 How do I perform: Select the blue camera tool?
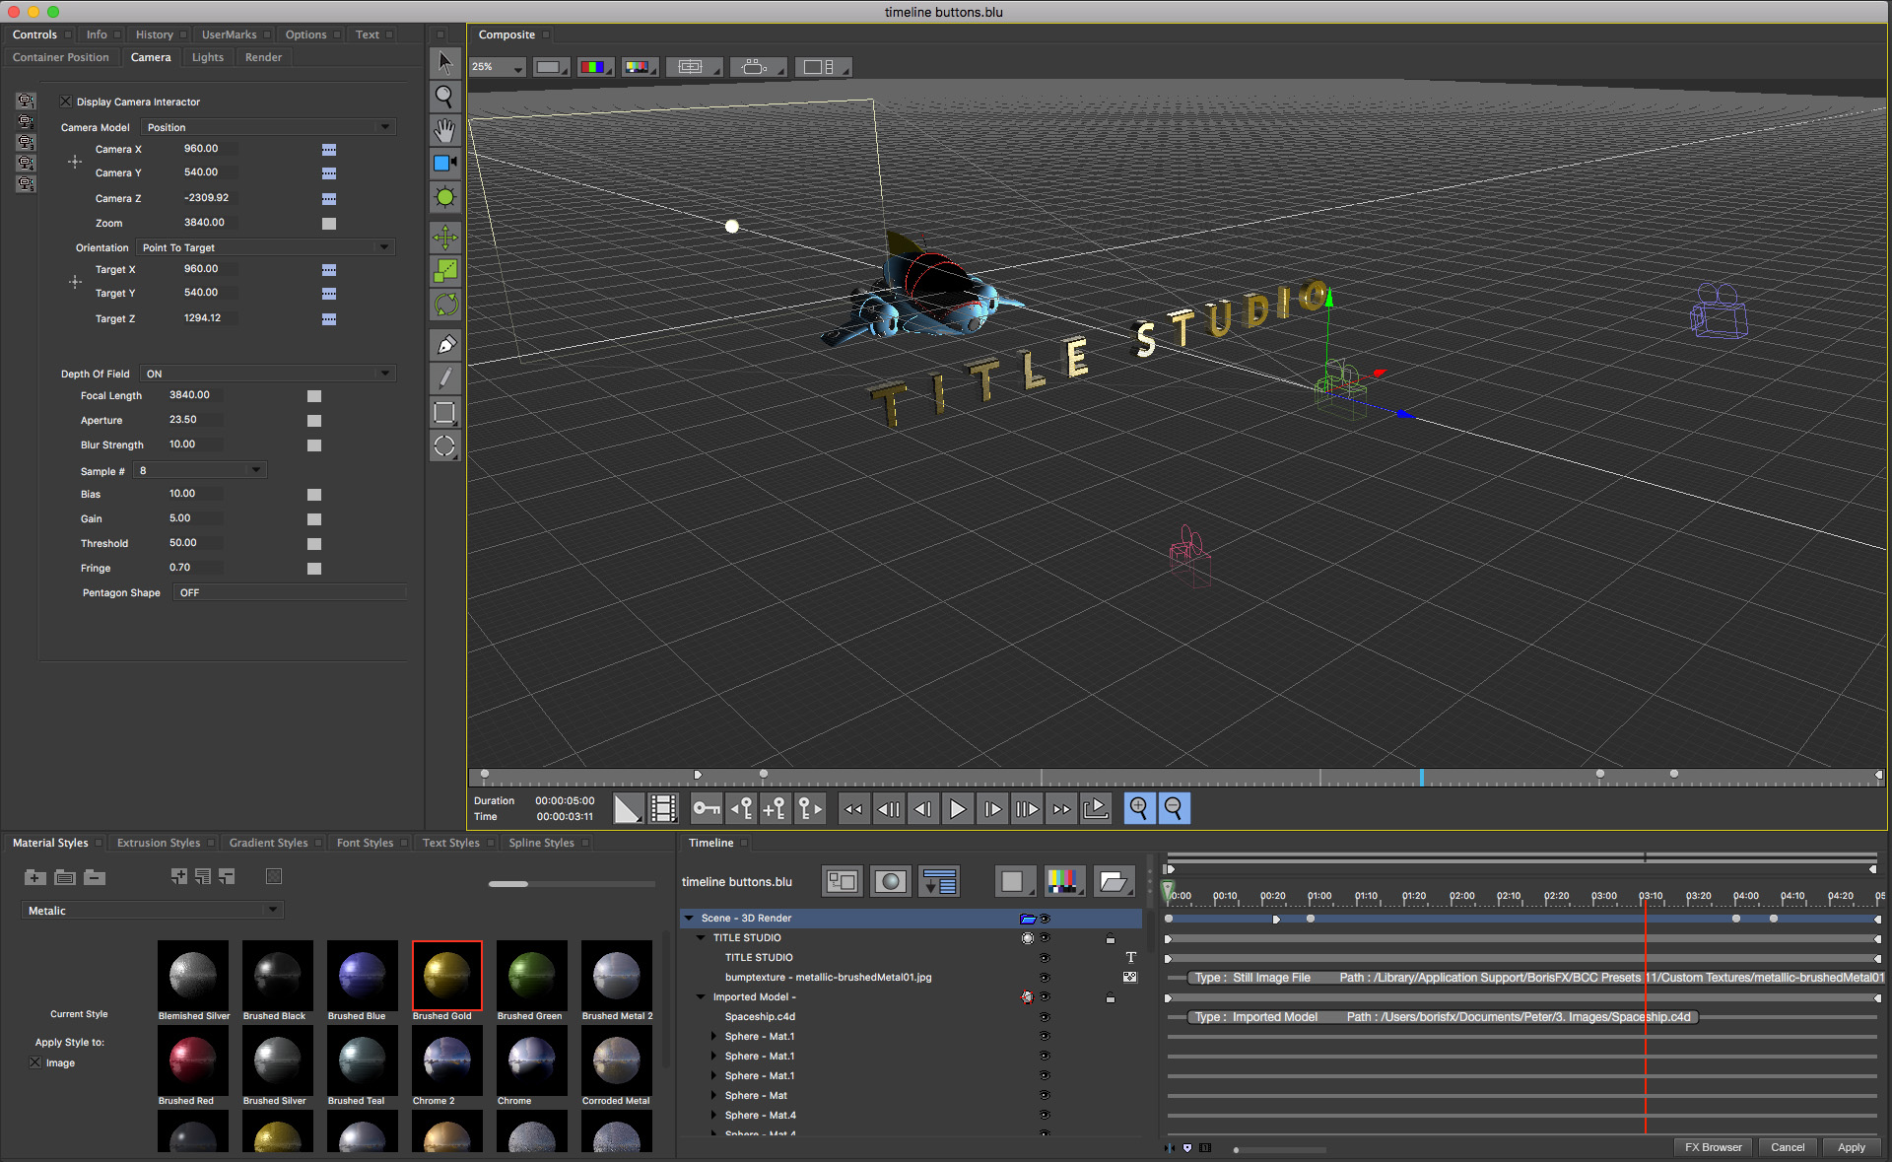coord(445,164)
